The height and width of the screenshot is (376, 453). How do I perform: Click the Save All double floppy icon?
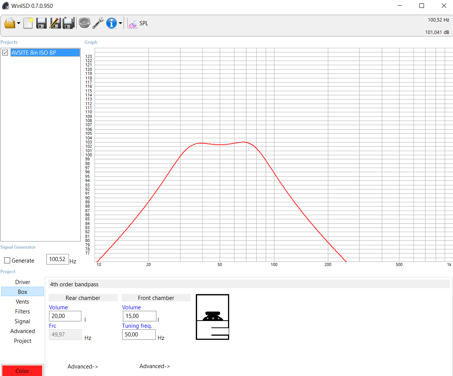[68, 23]
